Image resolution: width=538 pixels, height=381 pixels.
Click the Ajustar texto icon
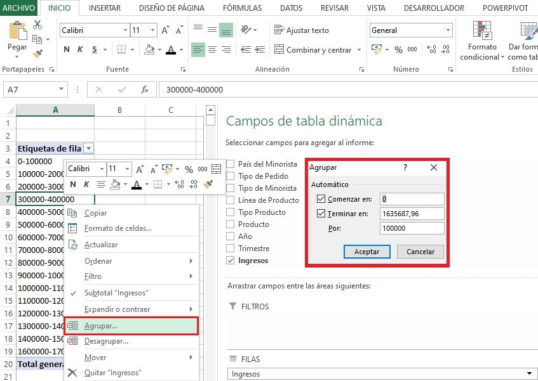pos(278,30)
